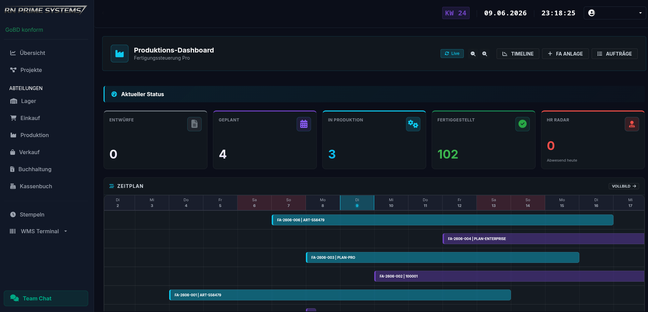
Task: Click the Einkauf shopping cart icon
Action: [x=13, y=118]
